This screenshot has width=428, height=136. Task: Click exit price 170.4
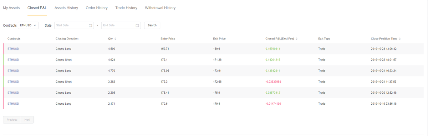point(216,104)
